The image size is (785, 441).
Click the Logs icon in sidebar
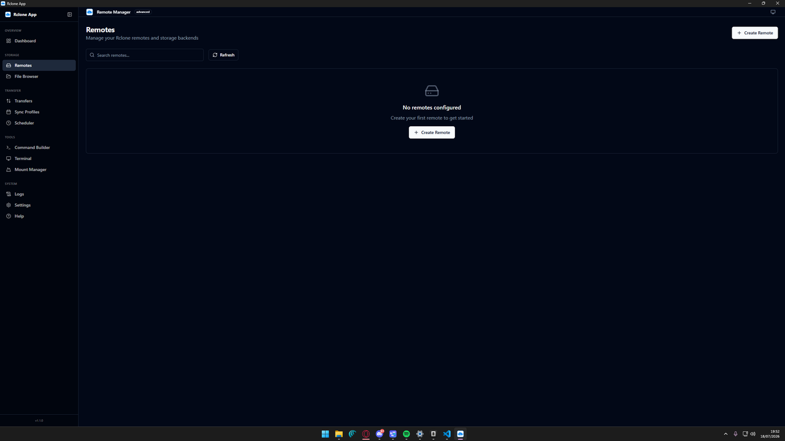[x=9, y=194]
